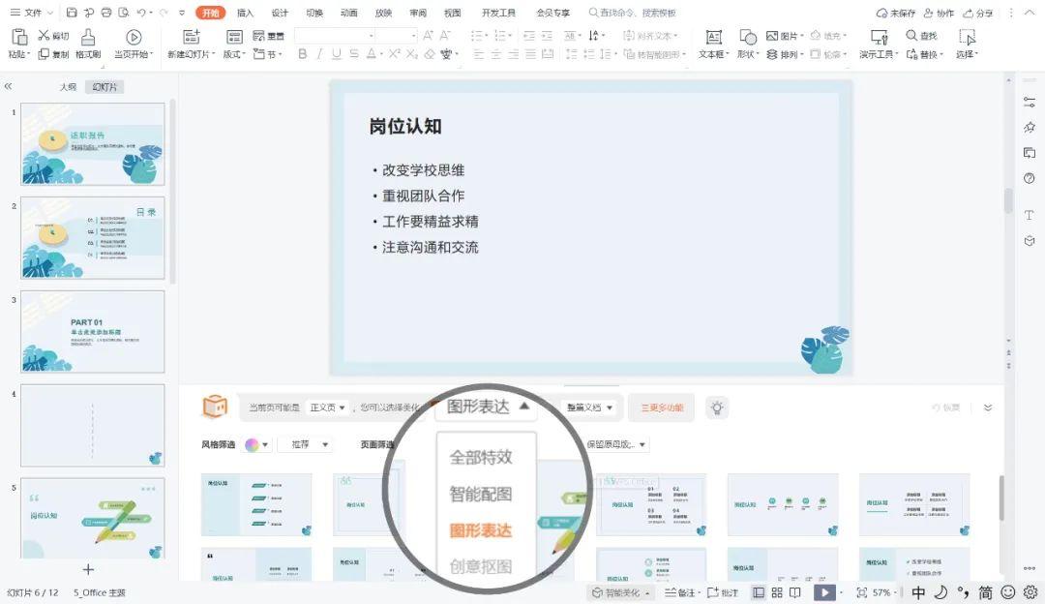Image resolution: width=1045 pixels, height=604 pixels.
Task: Toggle underline formatting
Action: tap(337, 54)
